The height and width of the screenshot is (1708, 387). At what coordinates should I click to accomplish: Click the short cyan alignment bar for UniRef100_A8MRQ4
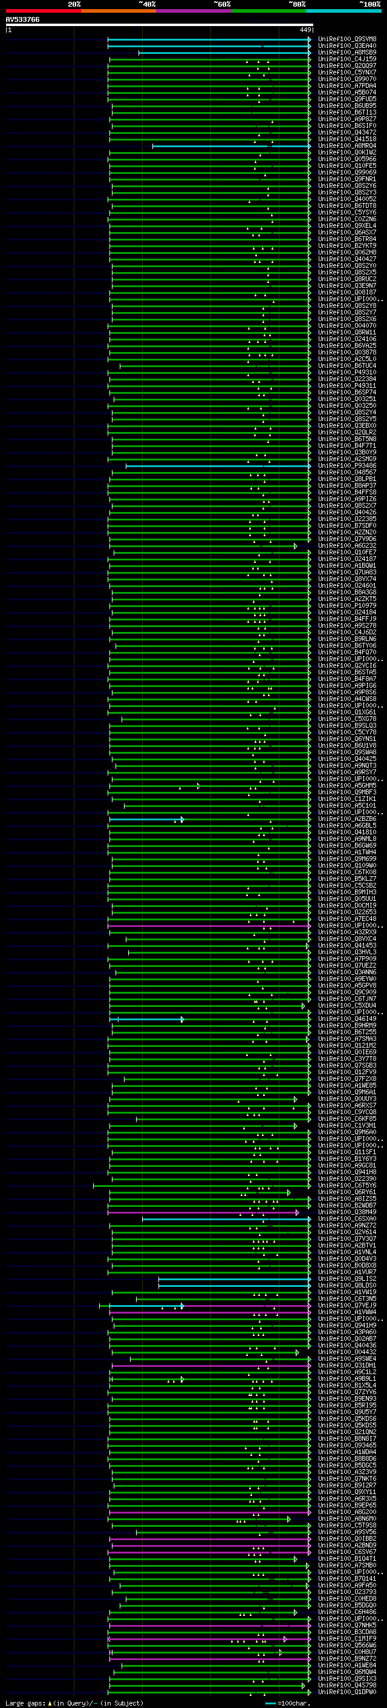pyautogui.click(x=232, y=146)
